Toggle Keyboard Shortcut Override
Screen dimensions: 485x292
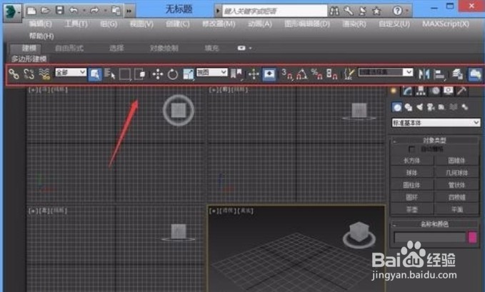(269, 74)
